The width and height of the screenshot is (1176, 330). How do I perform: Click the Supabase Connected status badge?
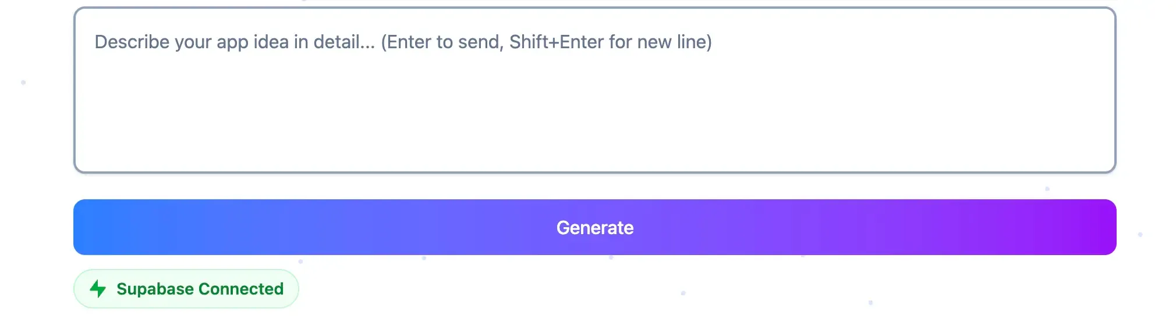coord(186,289)
